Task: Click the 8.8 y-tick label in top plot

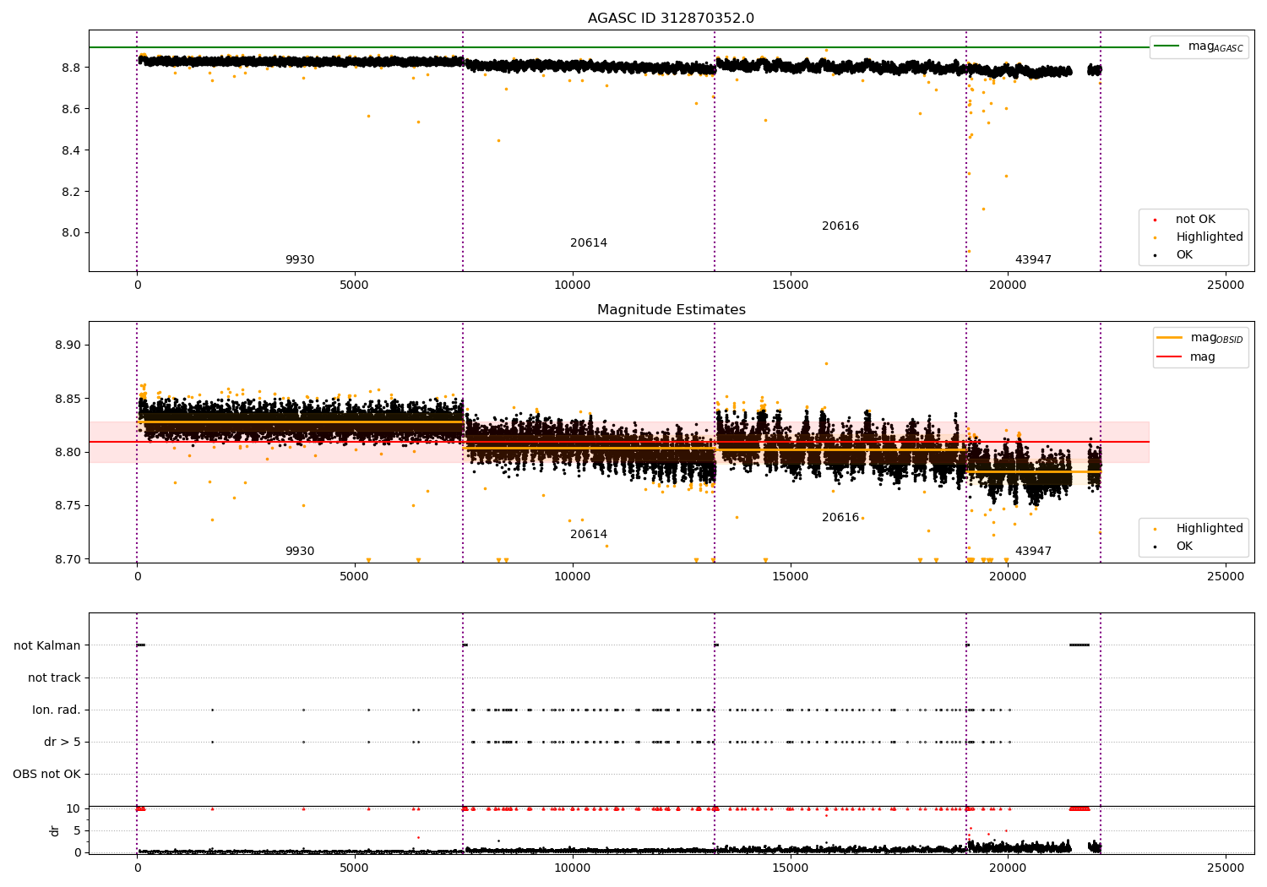Action: point(71,68)
